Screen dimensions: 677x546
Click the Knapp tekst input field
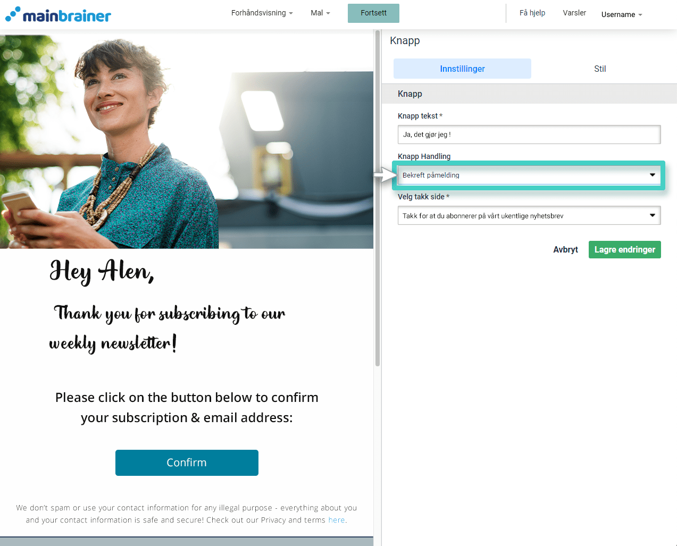coord(529,135)
